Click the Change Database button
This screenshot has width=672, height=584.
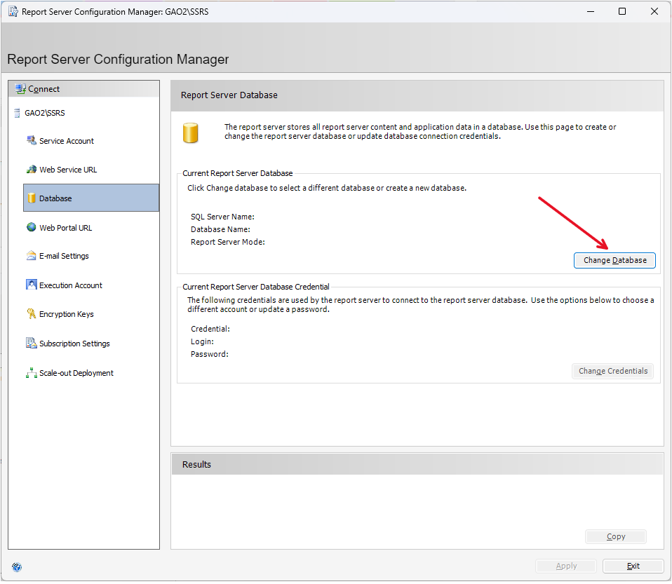pos(614,261)
